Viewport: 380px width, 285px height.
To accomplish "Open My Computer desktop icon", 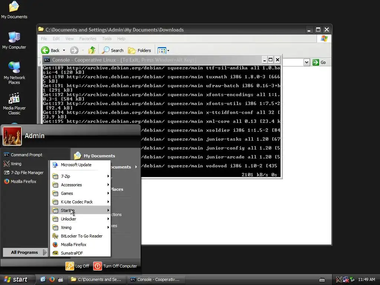I will (x=14, y=40).
